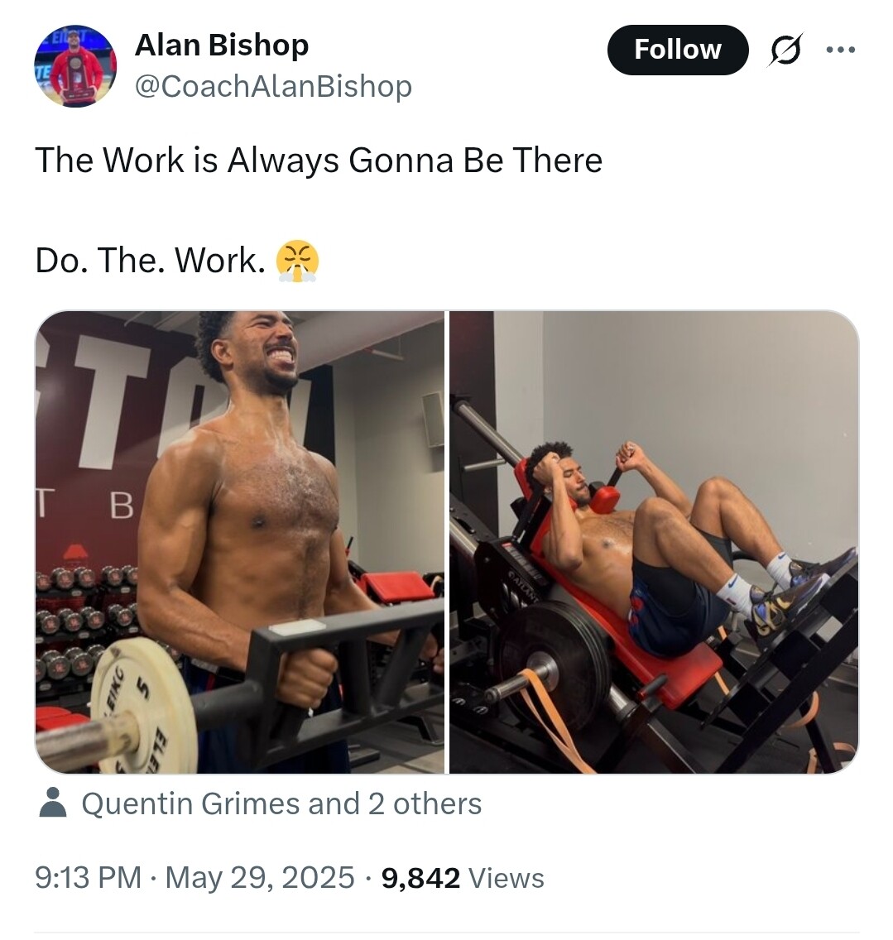
Task: Click the Follow button
Action: [x=678, y=50]
